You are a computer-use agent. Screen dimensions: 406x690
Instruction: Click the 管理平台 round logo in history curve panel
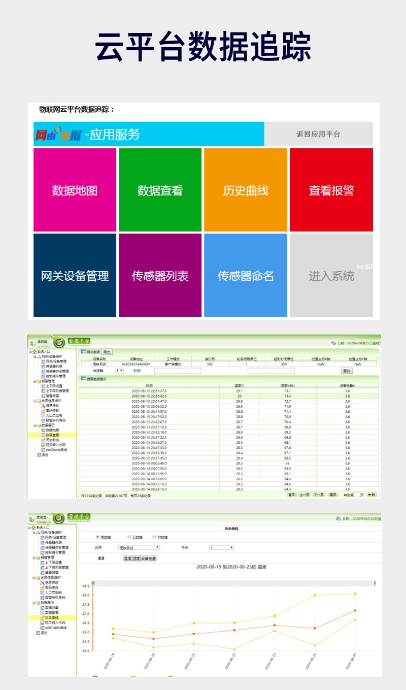[59, 519]
